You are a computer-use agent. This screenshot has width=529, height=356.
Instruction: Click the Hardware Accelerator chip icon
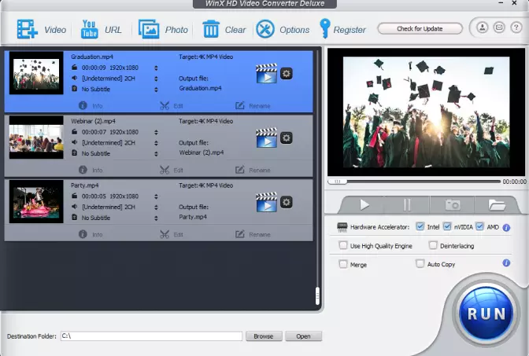pos(342,227)
